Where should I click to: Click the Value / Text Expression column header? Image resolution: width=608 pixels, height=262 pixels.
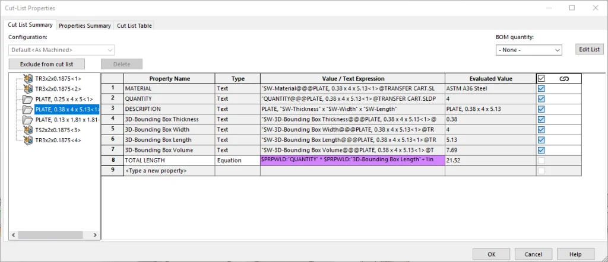point(353,79)
